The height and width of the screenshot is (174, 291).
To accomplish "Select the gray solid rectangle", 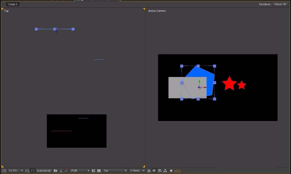I will (187, 87).
